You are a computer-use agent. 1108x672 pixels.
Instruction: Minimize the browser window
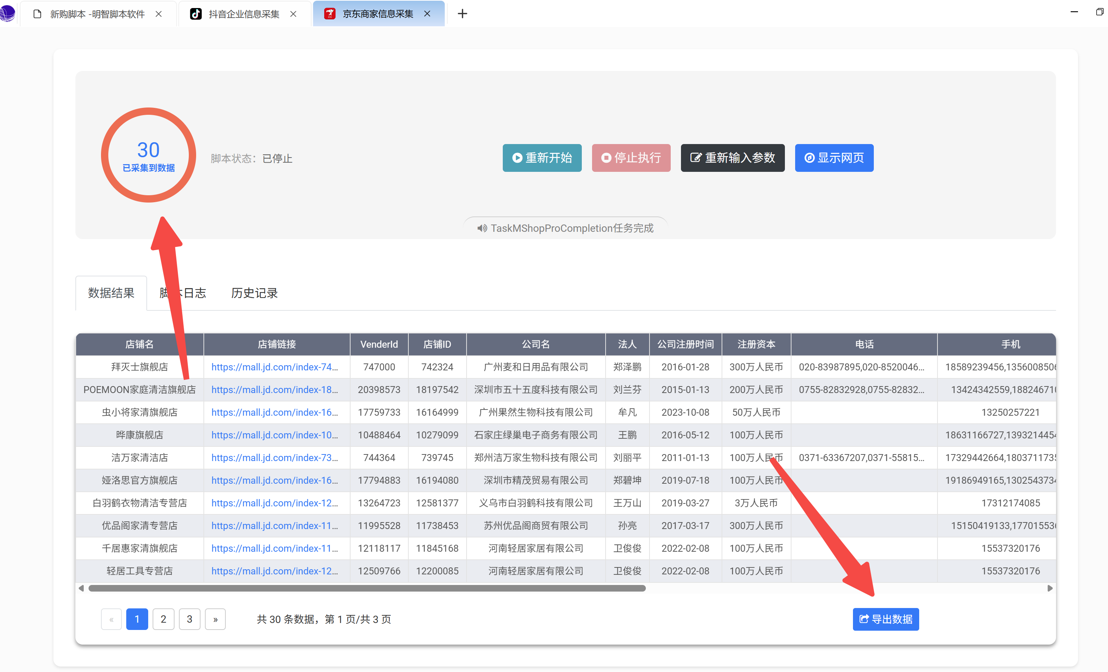tap(1074, 12)
